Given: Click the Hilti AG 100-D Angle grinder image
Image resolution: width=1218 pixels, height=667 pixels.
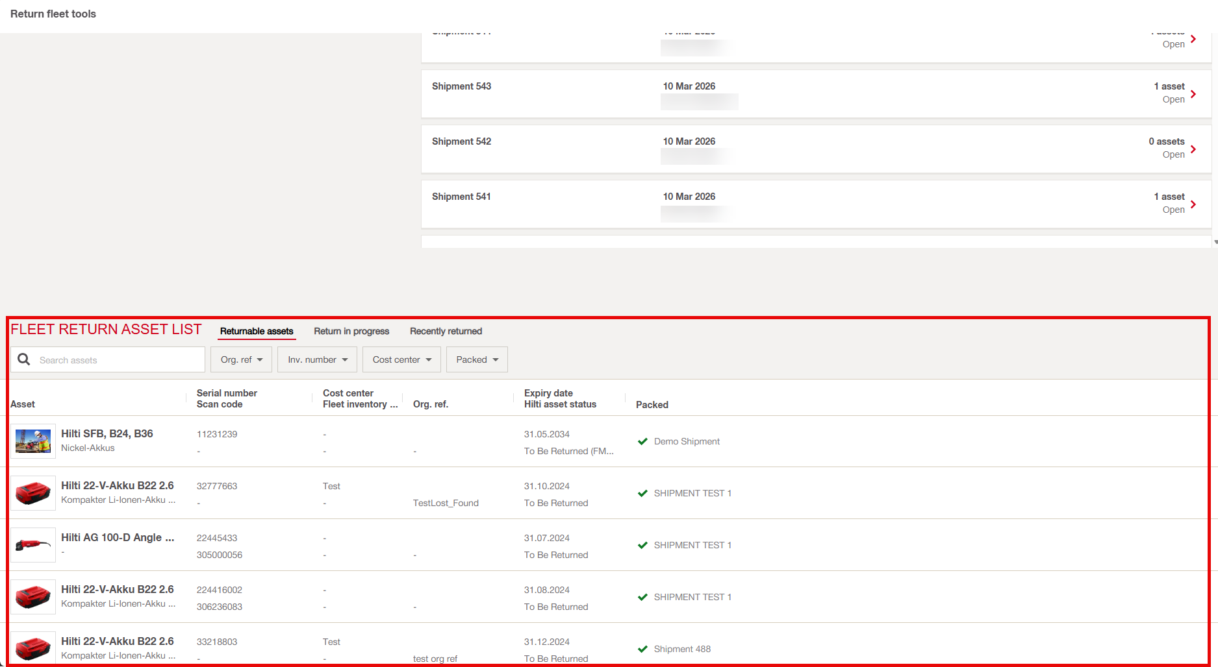Looking at the screenshot, I should 33,545.
